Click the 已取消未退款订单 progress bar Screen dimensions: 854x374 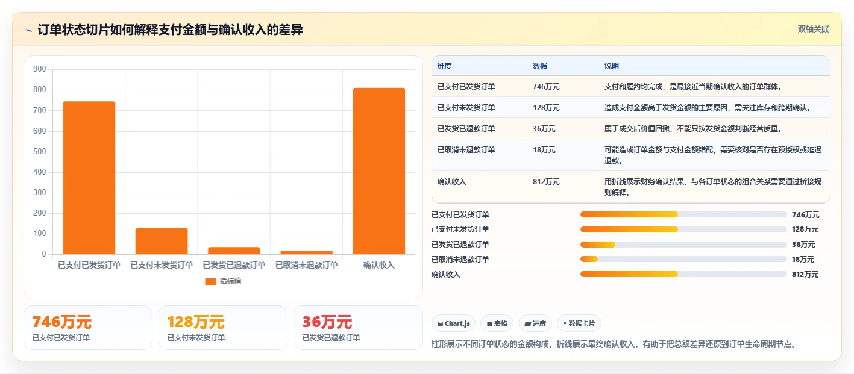[x=683, y=259]
